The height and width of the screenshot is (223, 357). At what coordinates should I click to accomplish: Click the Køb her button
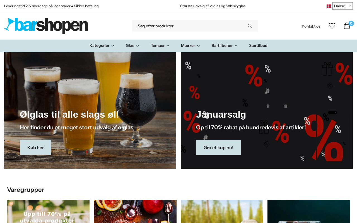(x=35, y=147)
